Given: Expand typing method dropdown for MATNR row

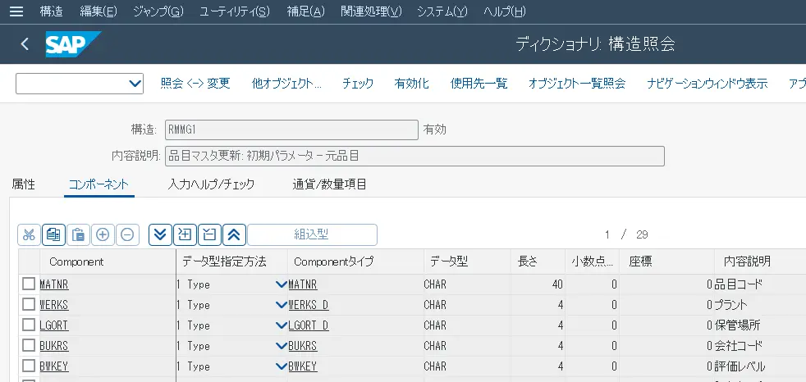Looking at the screenshot, I should (282, 284).
